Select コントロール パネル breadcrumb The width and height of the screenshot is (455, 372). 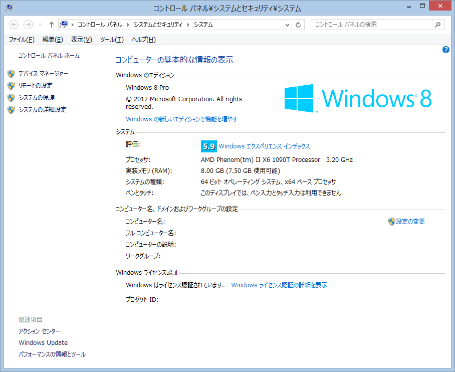click(x=100, y=25)
